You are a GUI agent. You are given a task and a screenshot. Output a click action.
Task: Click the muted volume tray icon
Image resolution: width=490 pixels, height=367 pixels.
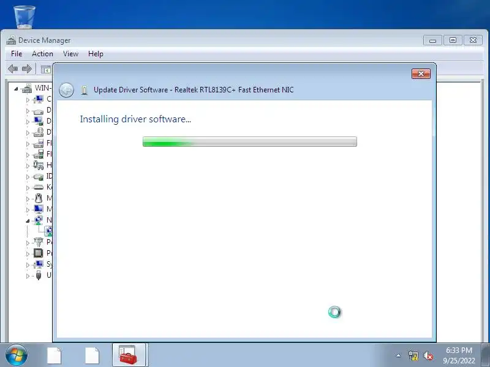point(428,355)
